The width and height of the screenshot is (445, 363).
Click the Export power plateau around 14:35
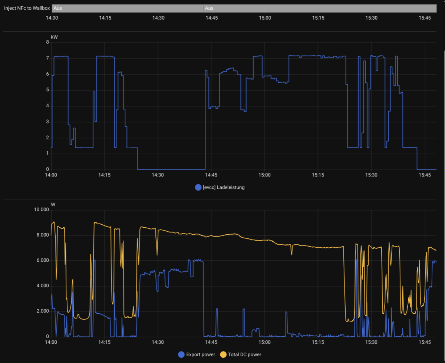(x=176, y=270)
